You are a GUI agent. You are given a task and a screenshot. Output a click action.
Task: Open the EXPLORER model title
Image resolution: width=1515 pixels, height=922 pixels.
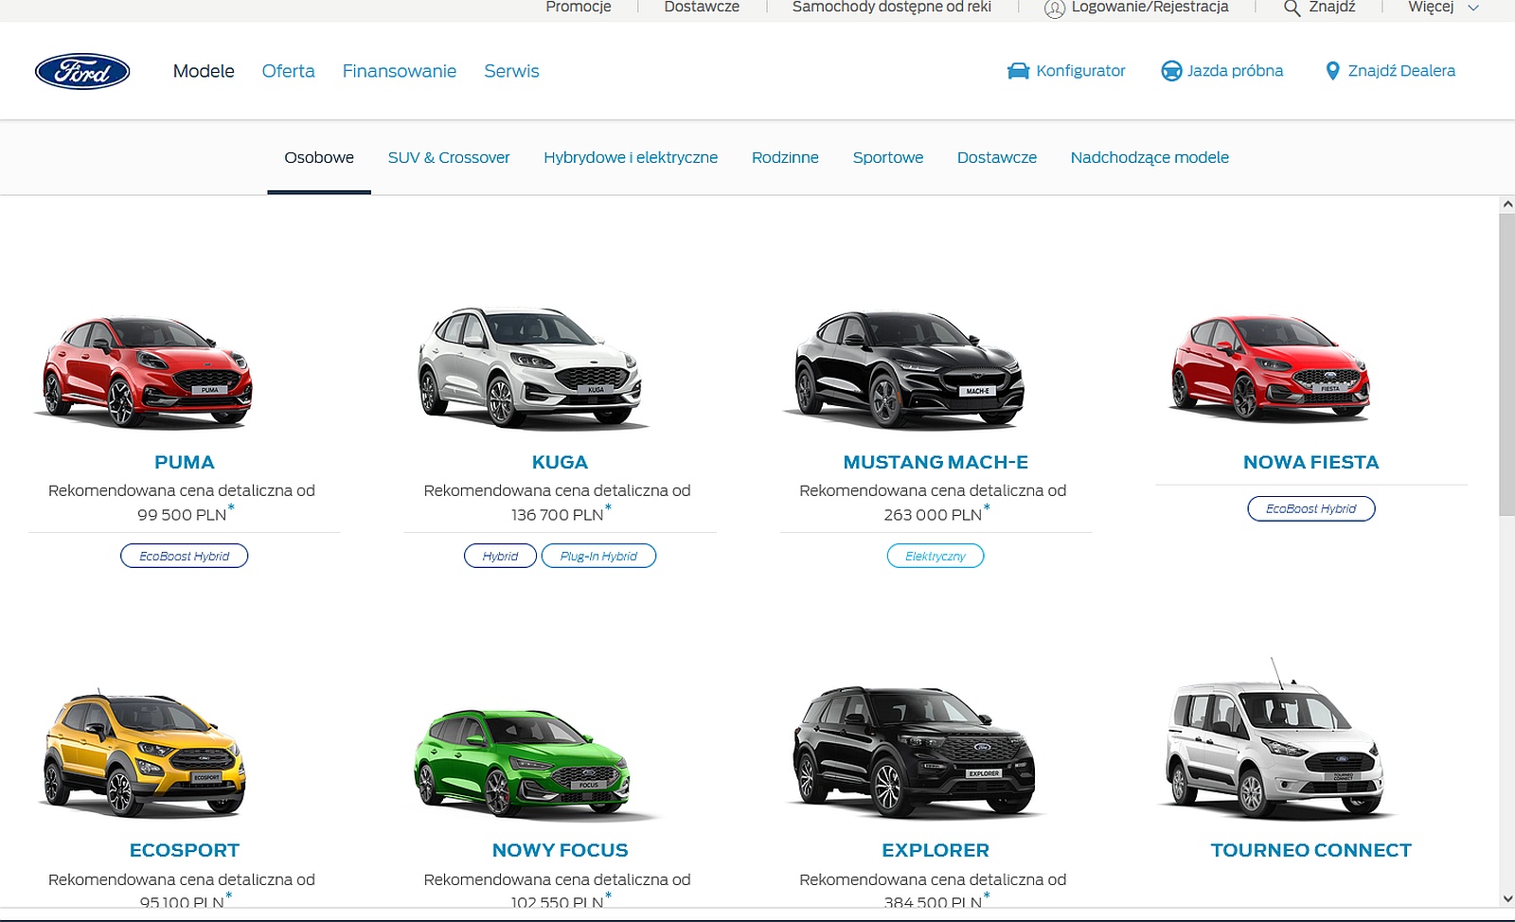pyautogui.click(x=936, y=850)
